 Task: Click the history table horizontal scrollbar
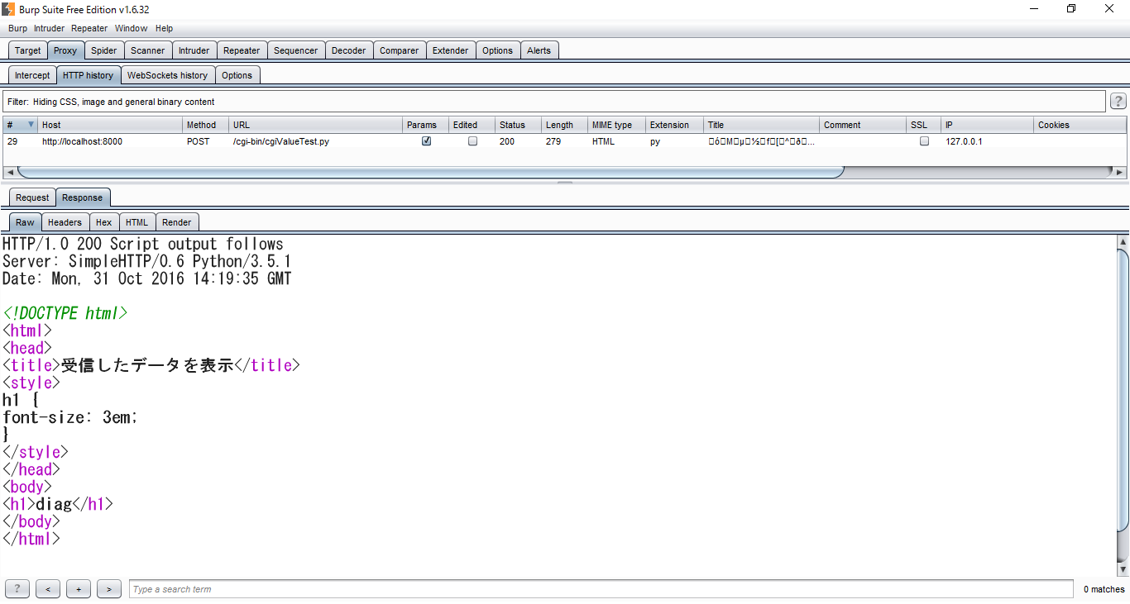430,172
